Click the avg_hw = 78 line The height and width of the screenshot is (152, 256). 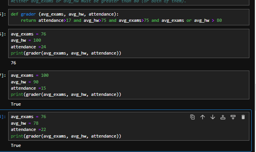click(25, 123)
